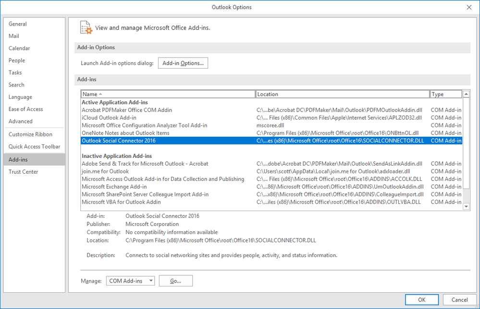Click the add-in Description text about social networking
This screenshot has height=309, width=480.
point(232,255)
